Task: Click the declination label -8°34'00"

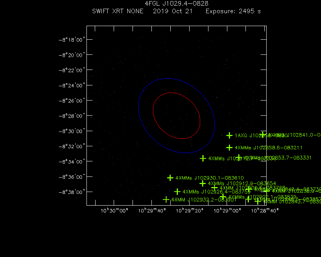Action: [72, 161]
